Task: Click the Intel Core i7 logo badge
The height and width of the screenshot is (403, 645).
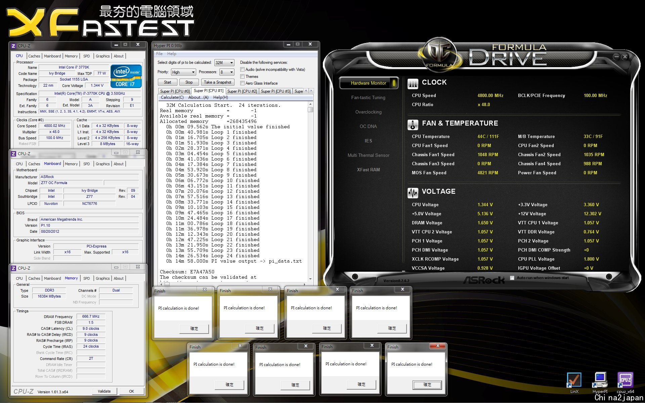Action: 126,76
